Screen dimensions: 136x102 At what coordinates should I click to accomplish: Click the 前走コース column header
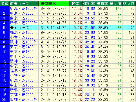pos(24,4)
